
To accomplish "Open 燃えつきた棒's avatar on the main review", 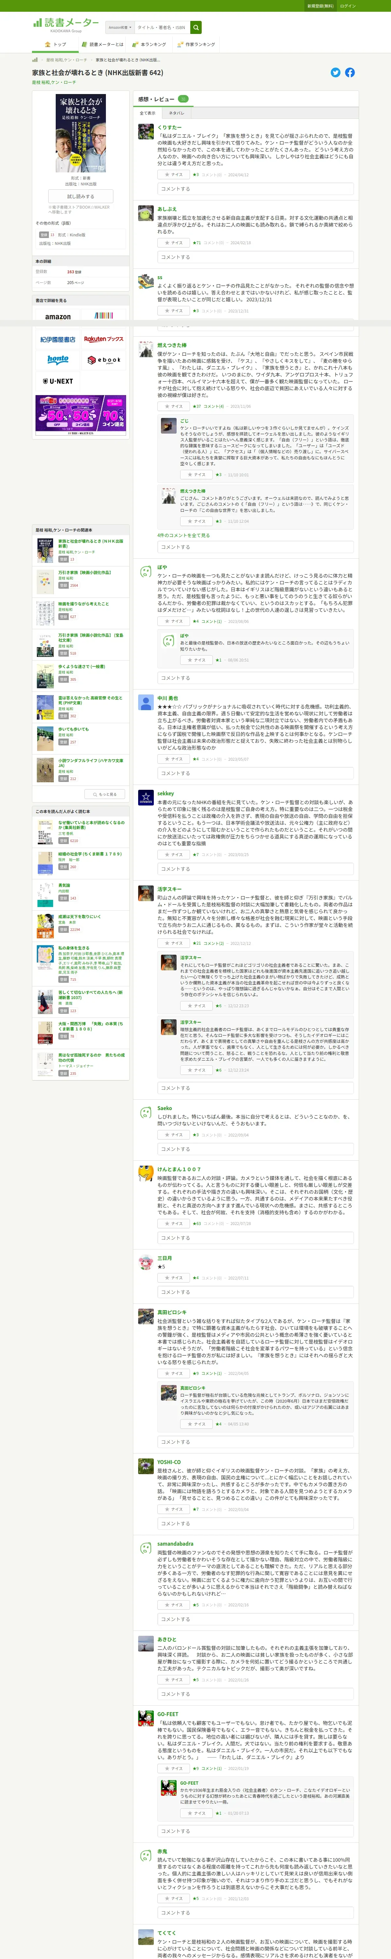I will point(146,349).
